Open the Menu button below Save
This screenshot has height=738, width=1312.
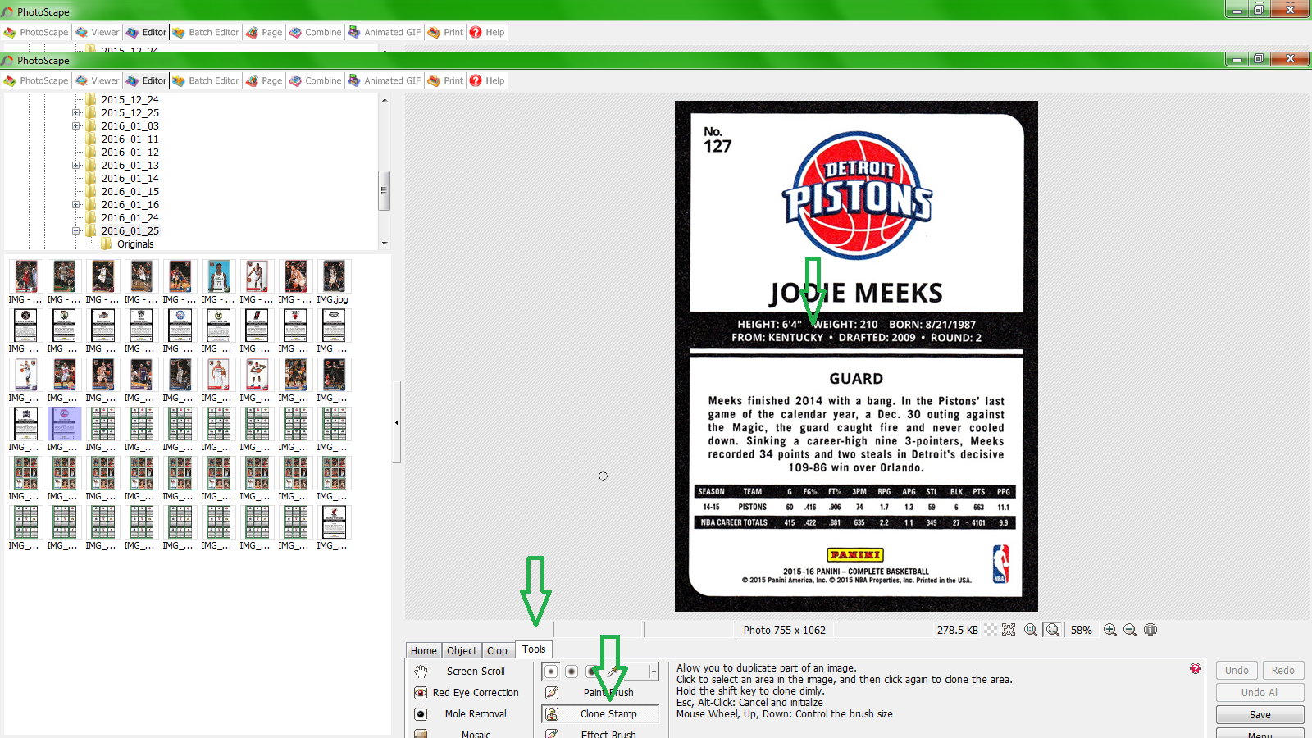pos(1260,733)
